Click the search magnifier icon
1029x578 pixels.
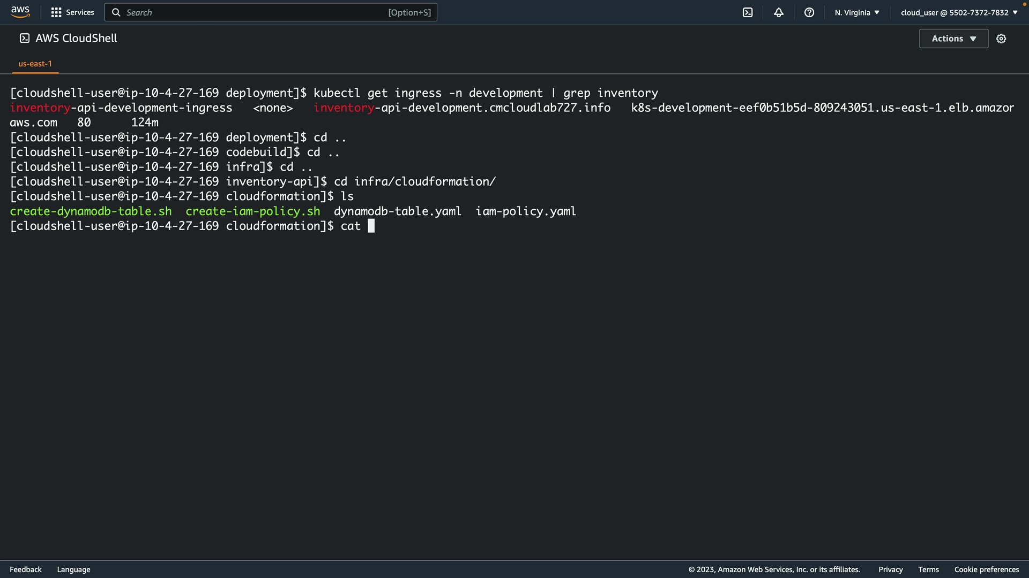point(116,12)
